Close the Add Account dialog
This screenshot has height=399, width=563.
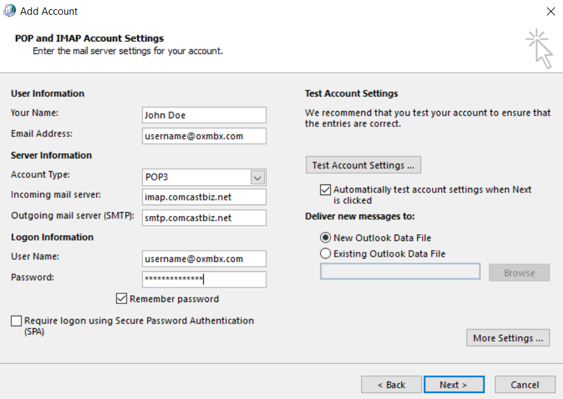(550, 11)
